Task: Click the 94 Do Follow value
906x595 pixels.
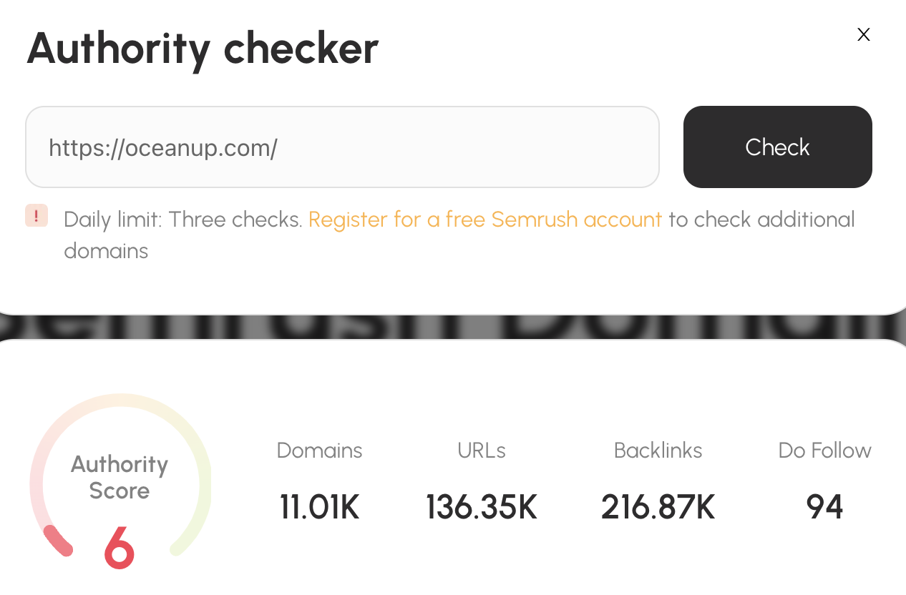Action: click(824, 507)
